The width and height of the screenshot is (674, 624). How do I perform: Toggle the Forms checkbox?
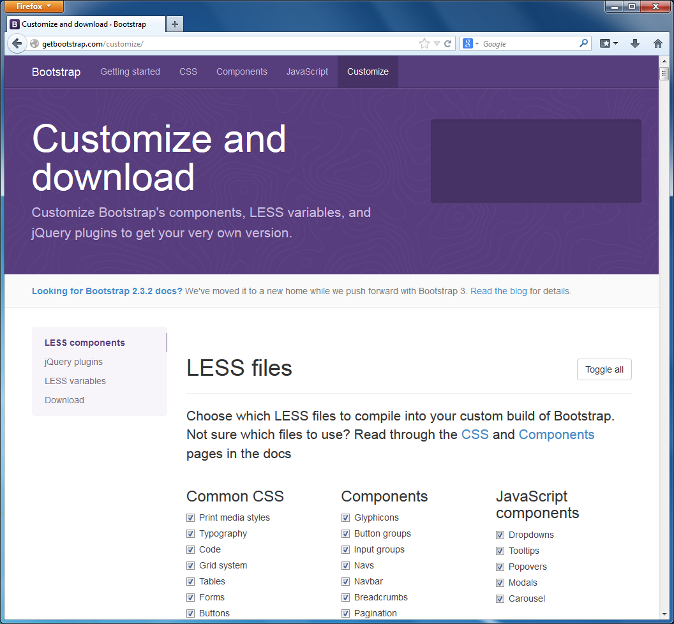pos(190,597)
